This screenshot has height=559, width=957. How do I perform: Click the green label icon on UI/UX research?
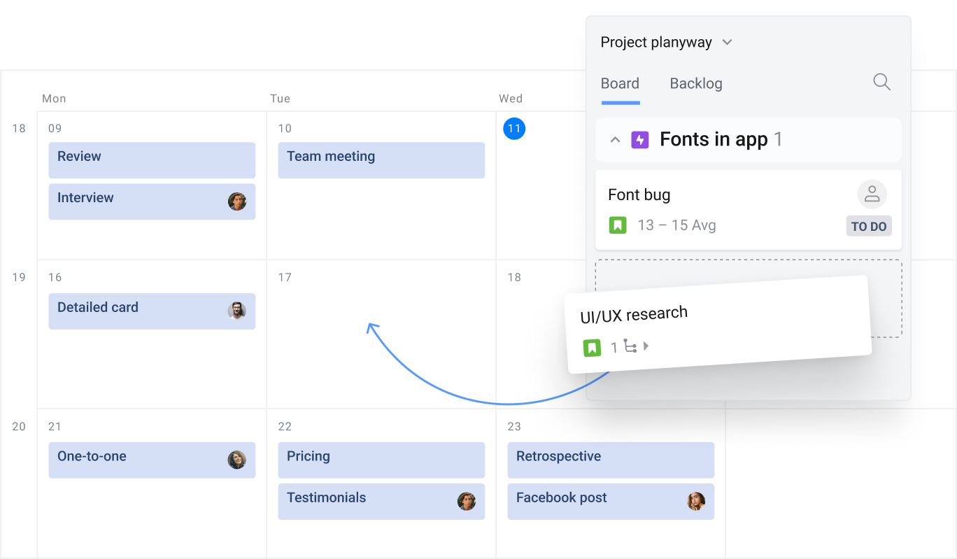point(593,347)
